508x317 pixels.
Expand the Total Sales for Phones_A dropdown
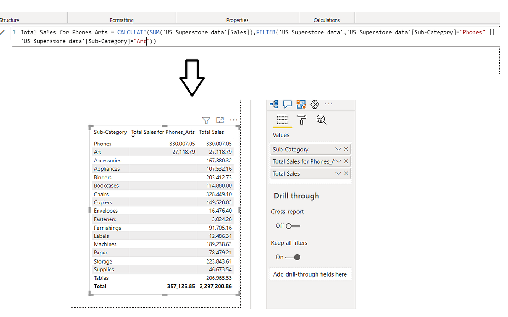(x=339, y=161)
